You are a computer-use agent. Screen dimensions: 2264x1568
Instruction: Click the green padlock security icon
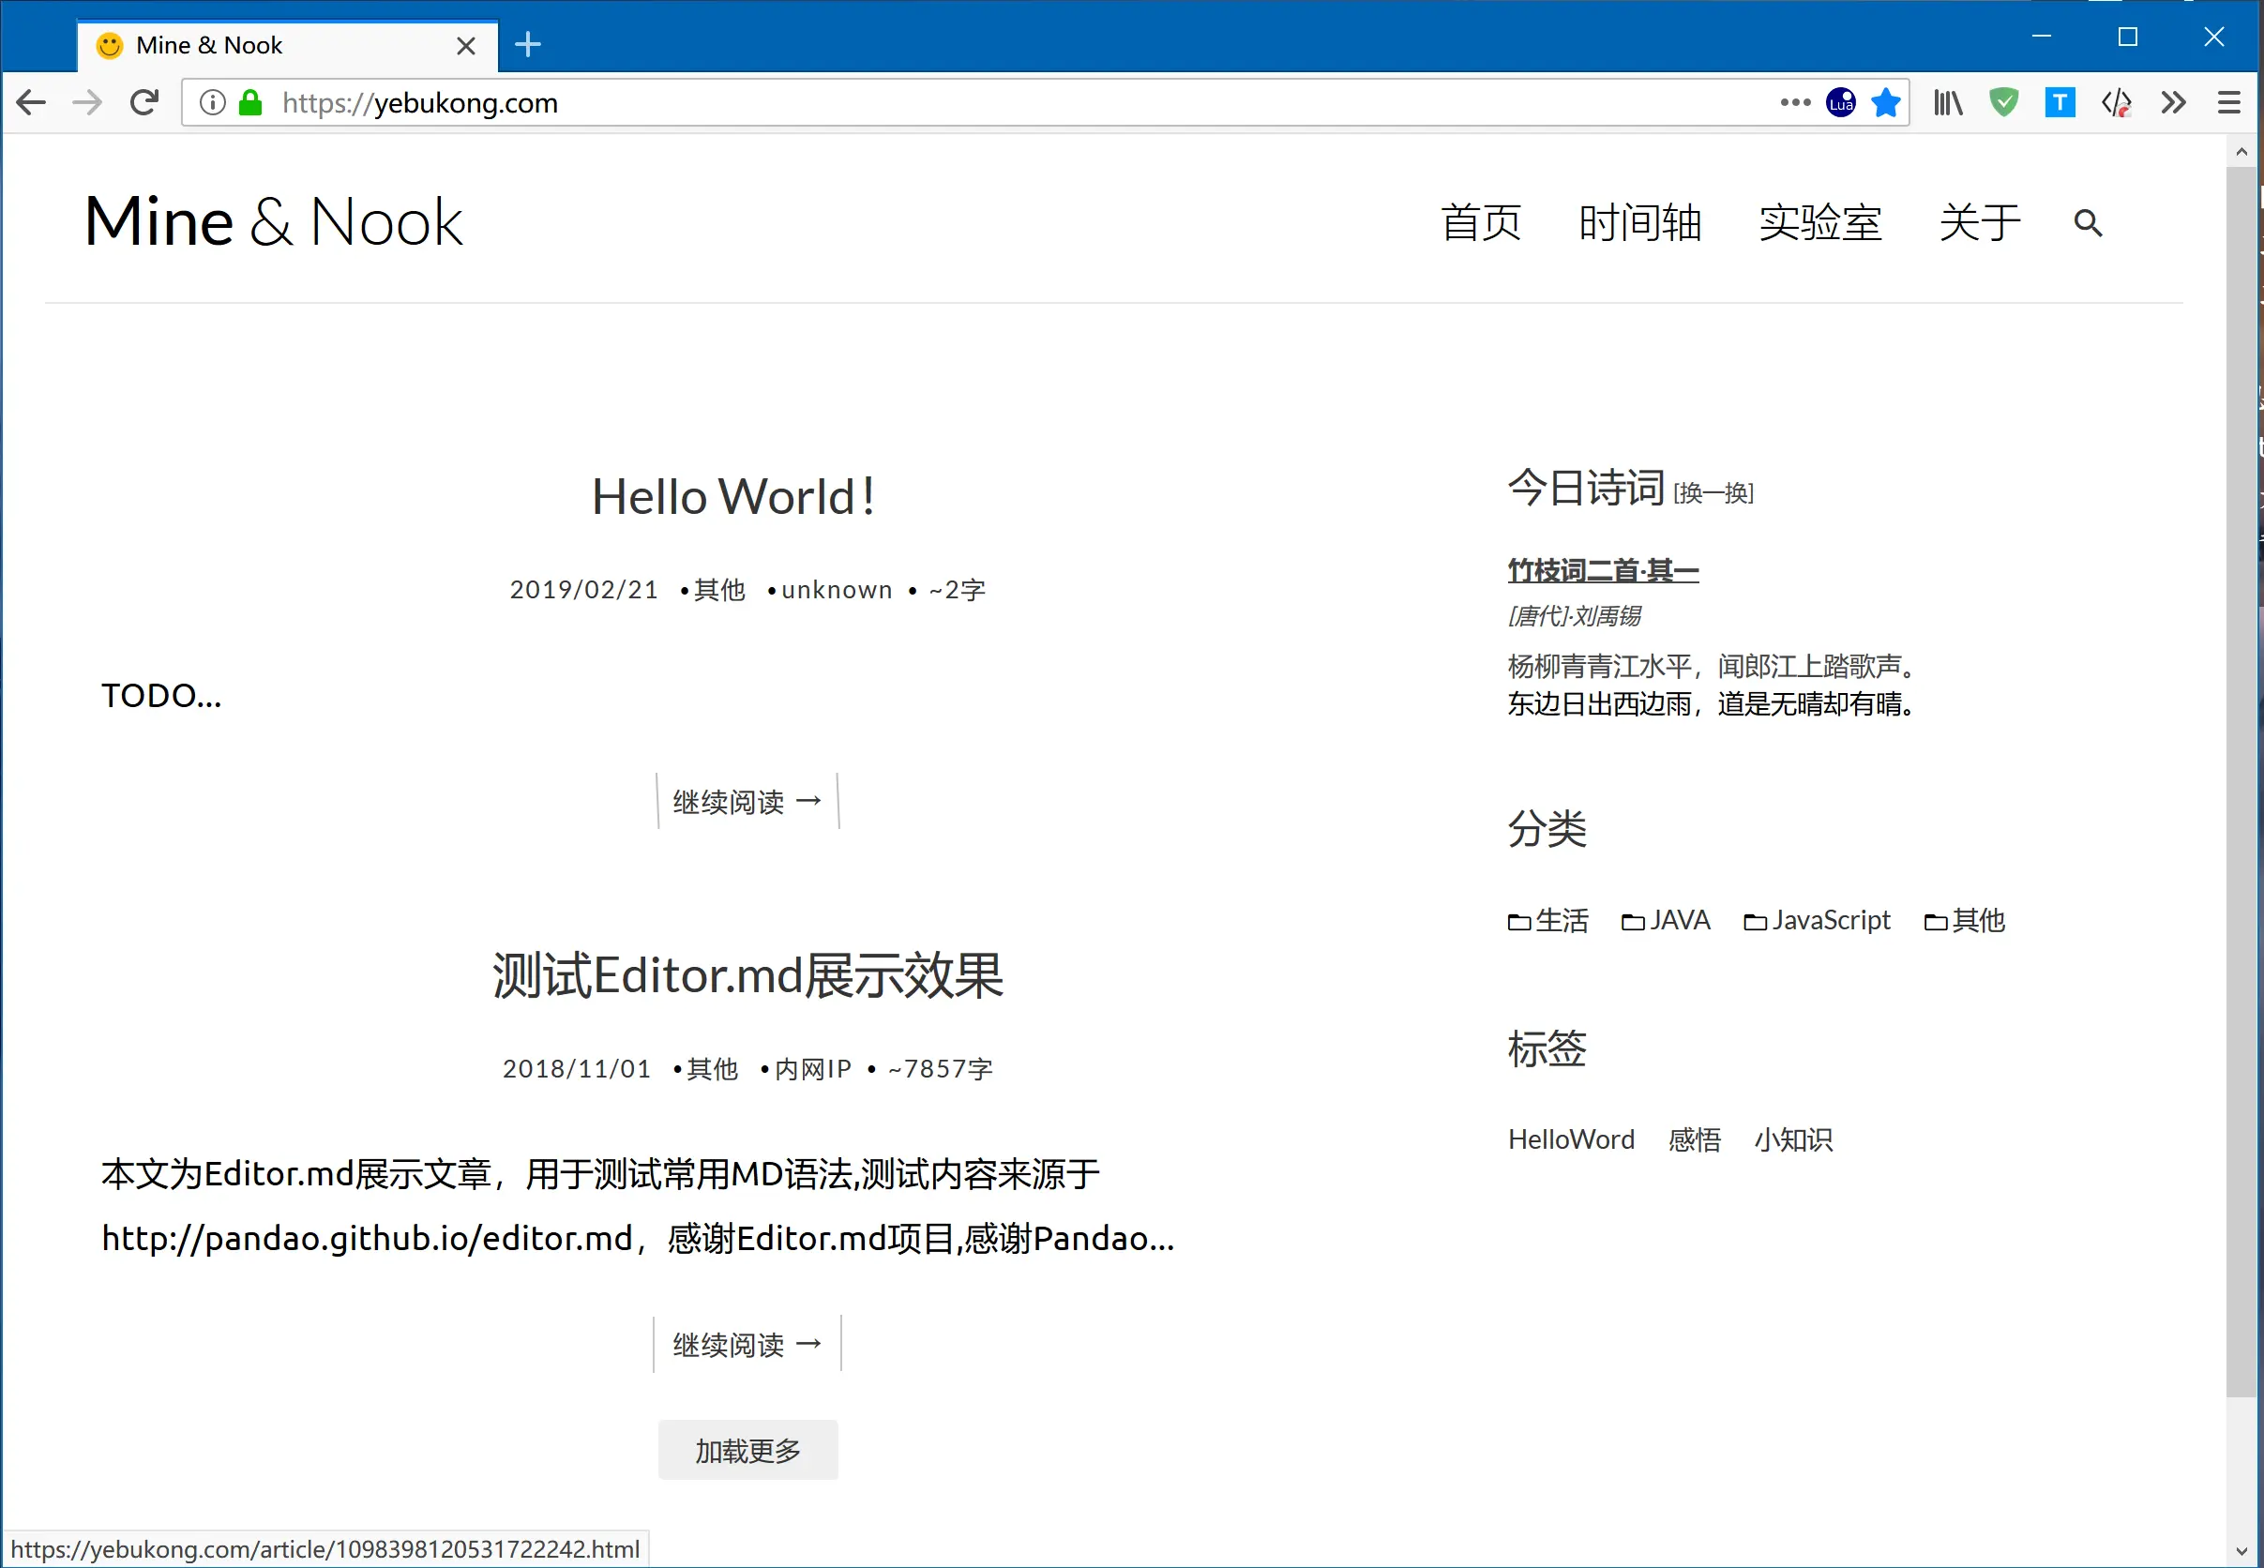coord(250,102)
